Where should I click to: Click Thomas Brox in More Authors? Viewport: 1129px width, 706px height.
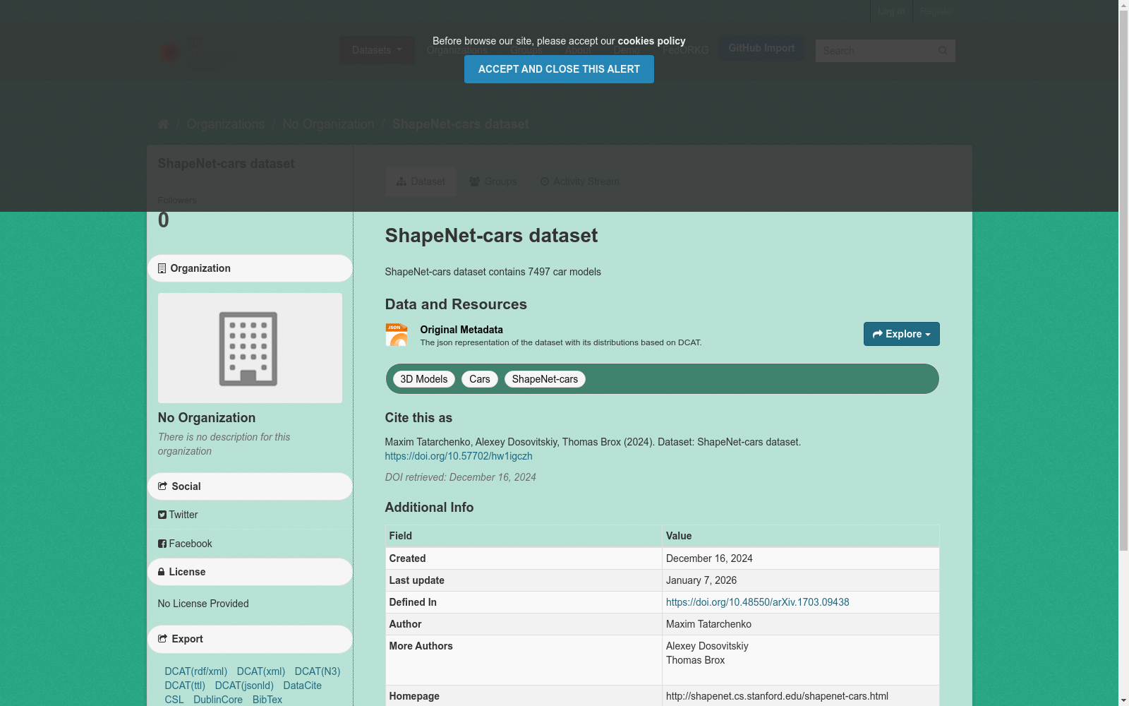696,660
